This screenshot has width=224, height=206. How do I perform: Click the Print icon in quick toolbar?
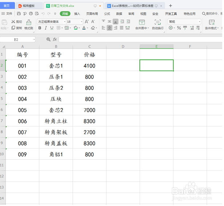[31, 13]
